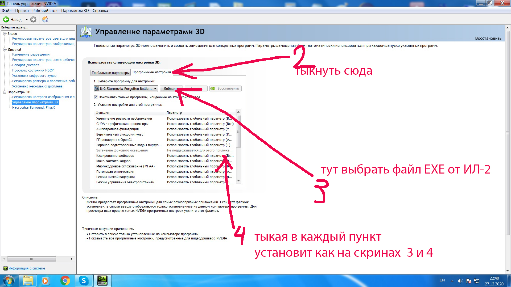Collapse the Дисплей tree section
511x287 pixels.
(5, 50)
